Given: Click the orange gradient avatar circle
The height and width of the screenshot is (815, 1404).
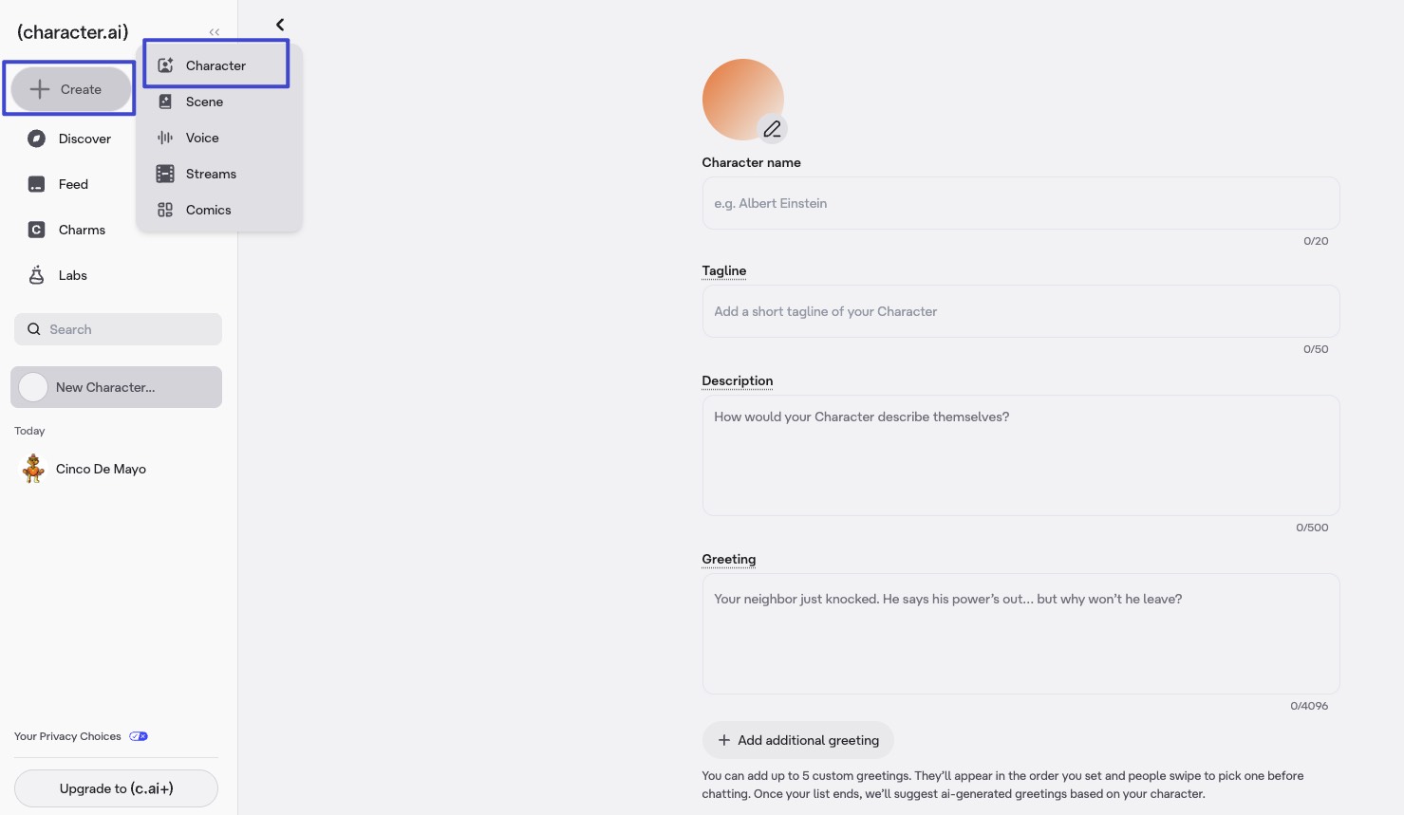Looking at the screenshot, I should click(x=742, y=99).
